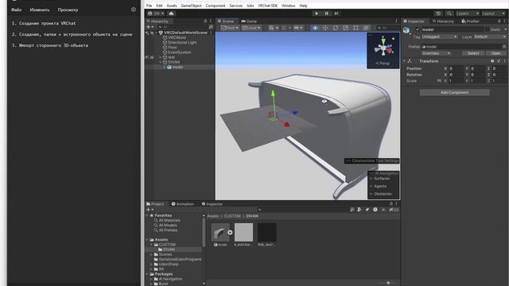Switch to Inspector tab beside Animation tab
Screen dimensions: 509x286
pyautogui.click(x=212, y=204)
